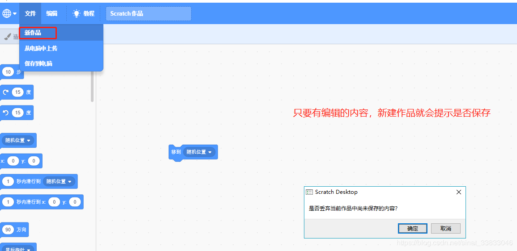Click the Scratch Desktop dialog title icon
This screenshot has width=517, height=251.
pos(309,192)
